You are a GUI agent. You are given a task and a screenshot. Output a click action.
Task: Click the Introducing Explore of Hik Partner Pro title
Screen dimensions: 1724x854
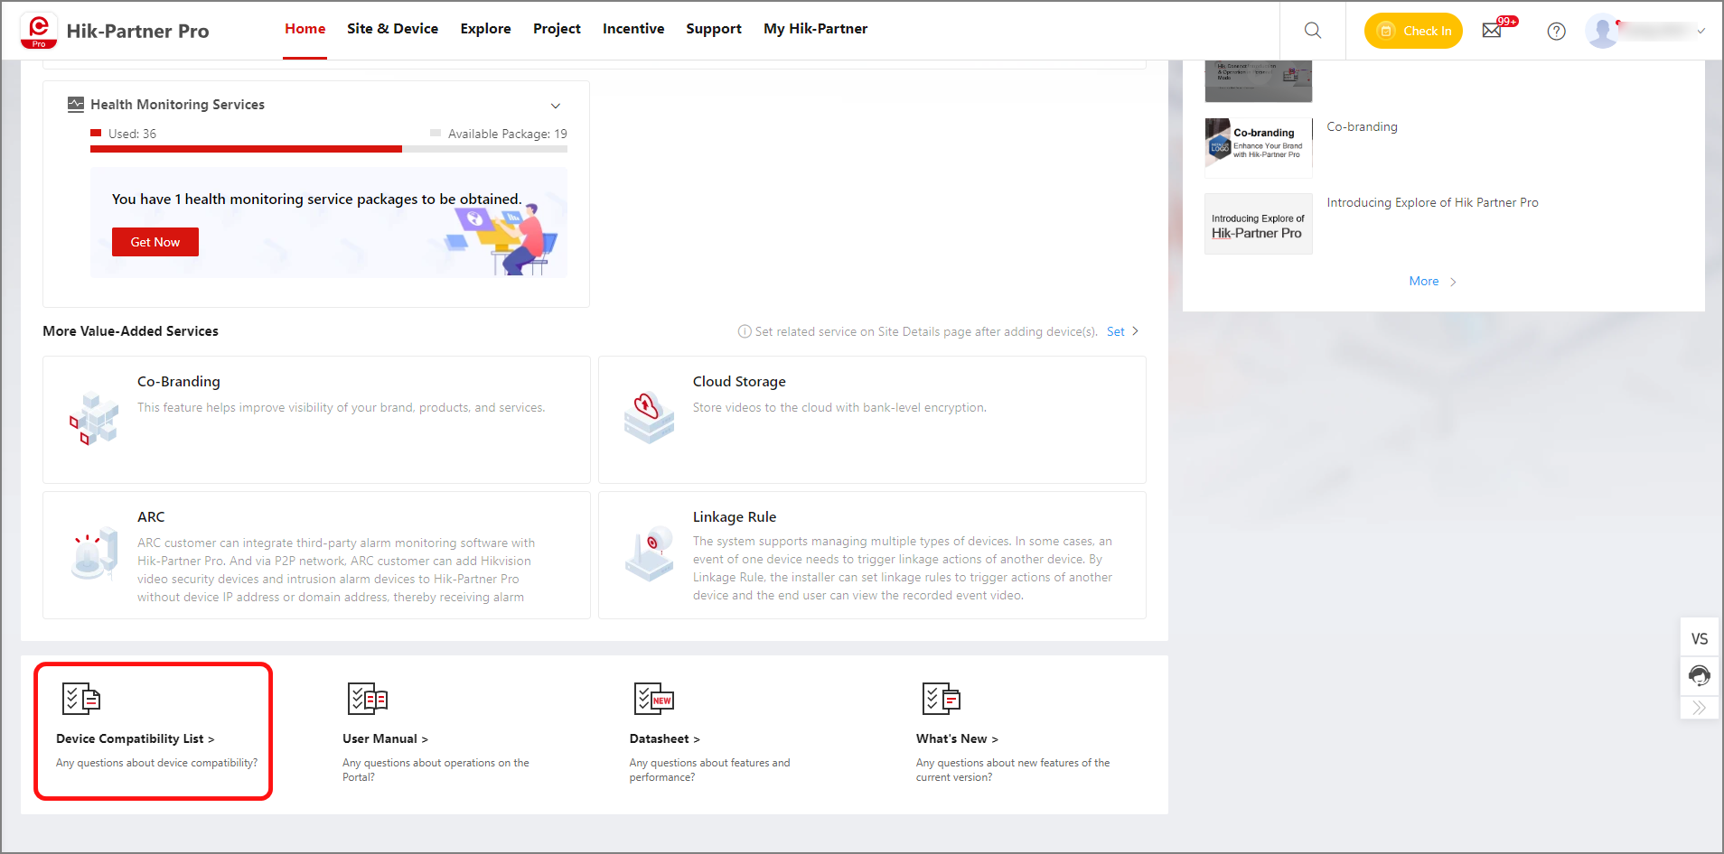[x=1432, y=202]
